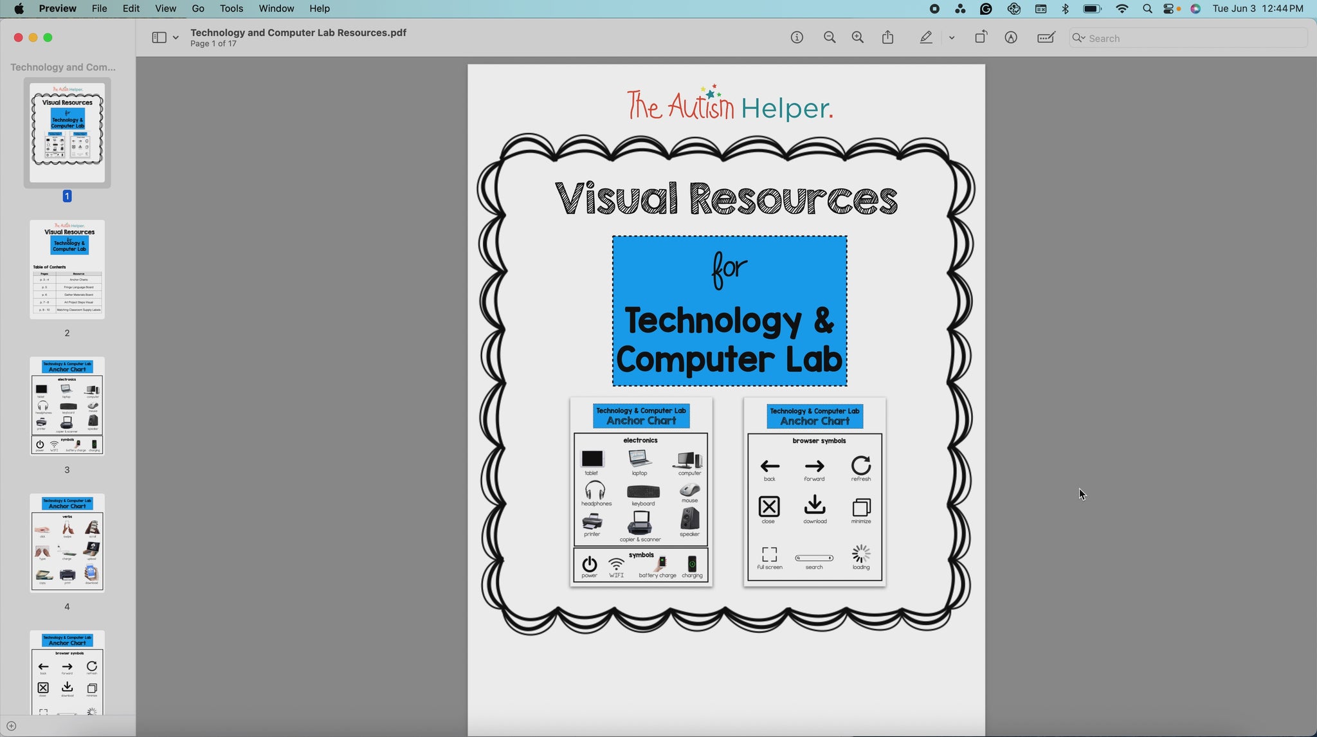Screen dimensions: 1317x737
Task: Click the document Inspector info icon
Action: pyautogui.click(x=797, y=38)
